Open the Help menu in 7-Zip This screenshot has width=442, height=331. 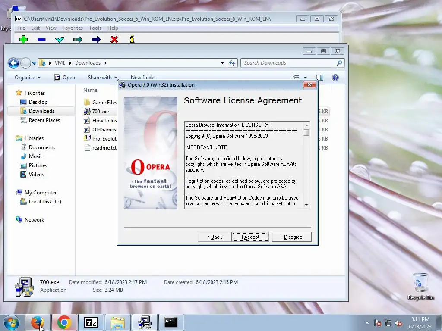[x=113, y=28]
